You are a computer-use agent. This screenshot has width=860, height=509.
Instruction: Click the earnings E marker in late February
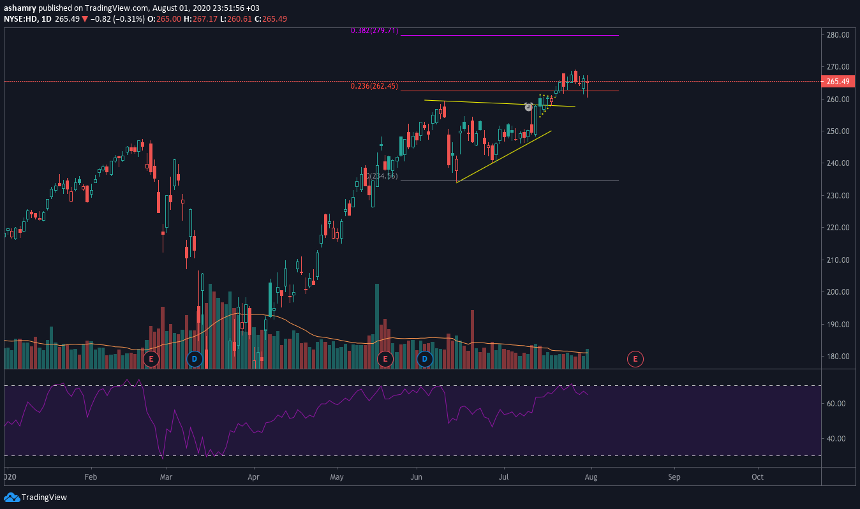(x=151, y=359)
